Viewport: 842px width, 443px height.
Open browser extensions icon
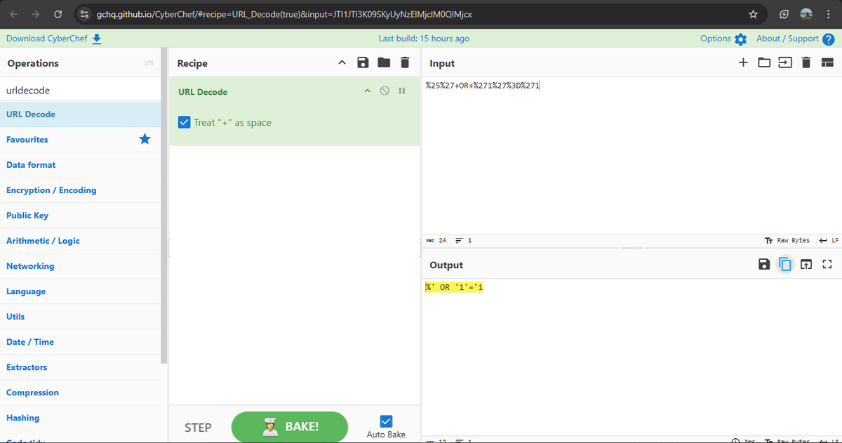[784, 14]
